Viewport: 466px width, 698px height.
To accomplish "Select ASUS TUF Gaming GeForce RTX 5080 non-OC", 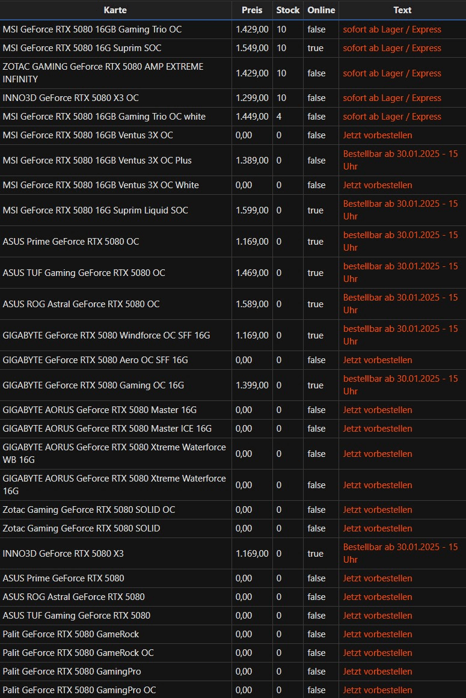I will pyautogui.click(x=76, y=615).
